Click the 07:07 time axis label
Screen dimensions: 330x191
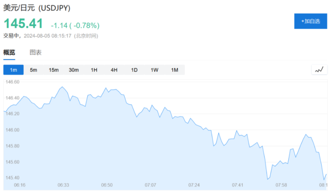[150, 185]
